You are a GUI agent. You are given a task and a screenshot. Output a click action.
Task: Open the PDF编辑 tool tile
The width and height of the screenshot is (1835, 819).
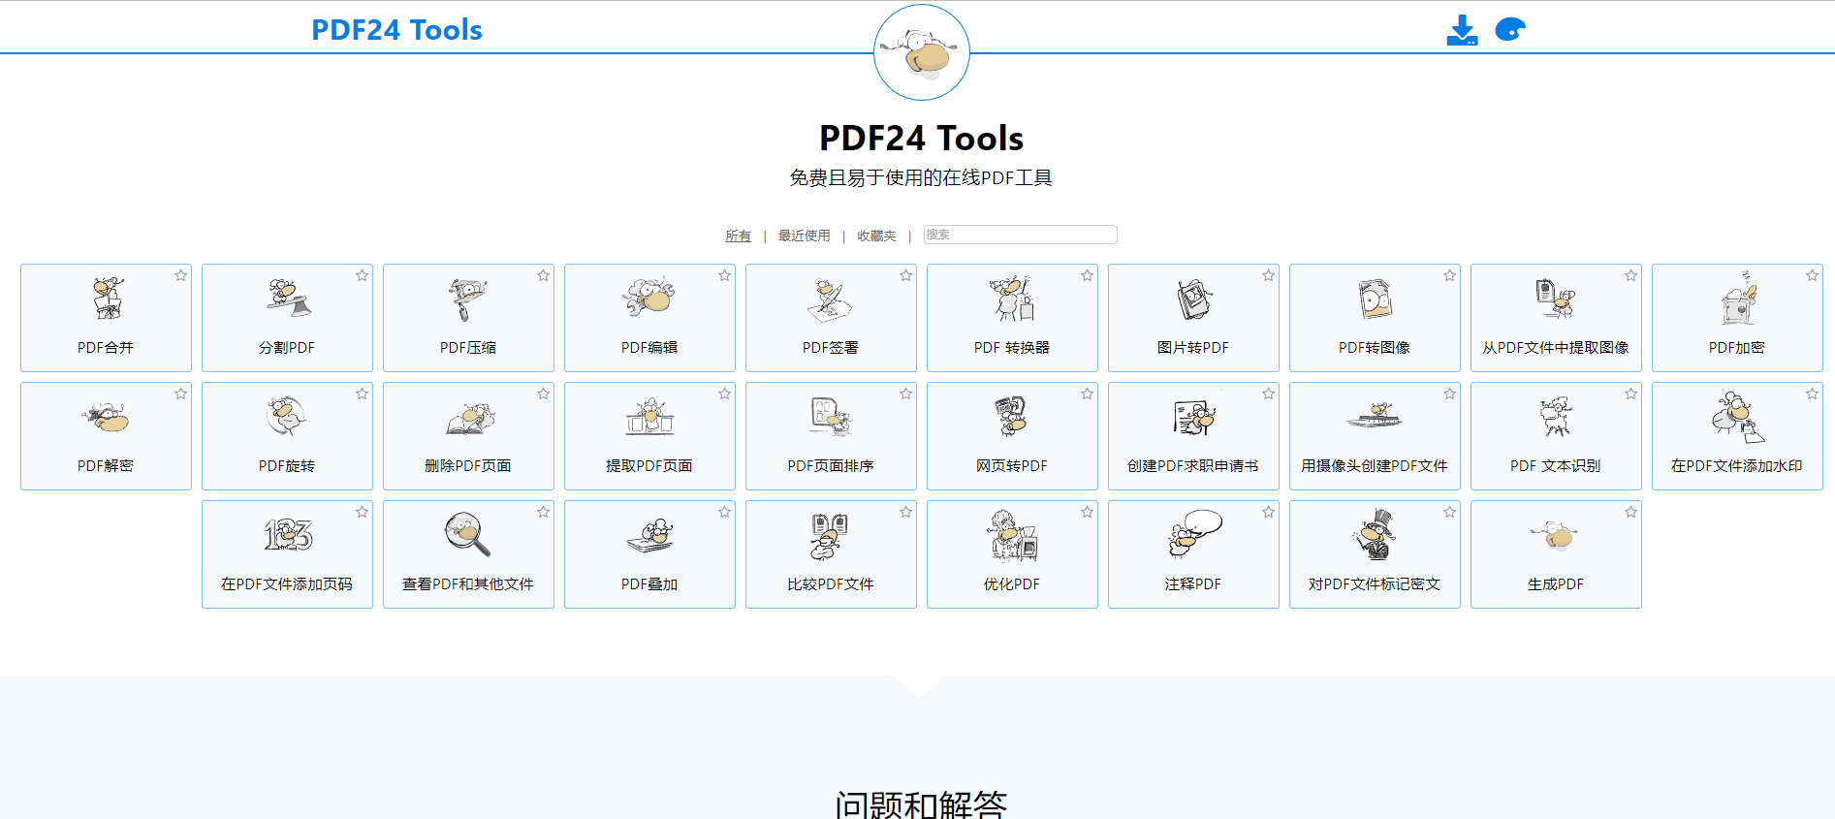649,318
